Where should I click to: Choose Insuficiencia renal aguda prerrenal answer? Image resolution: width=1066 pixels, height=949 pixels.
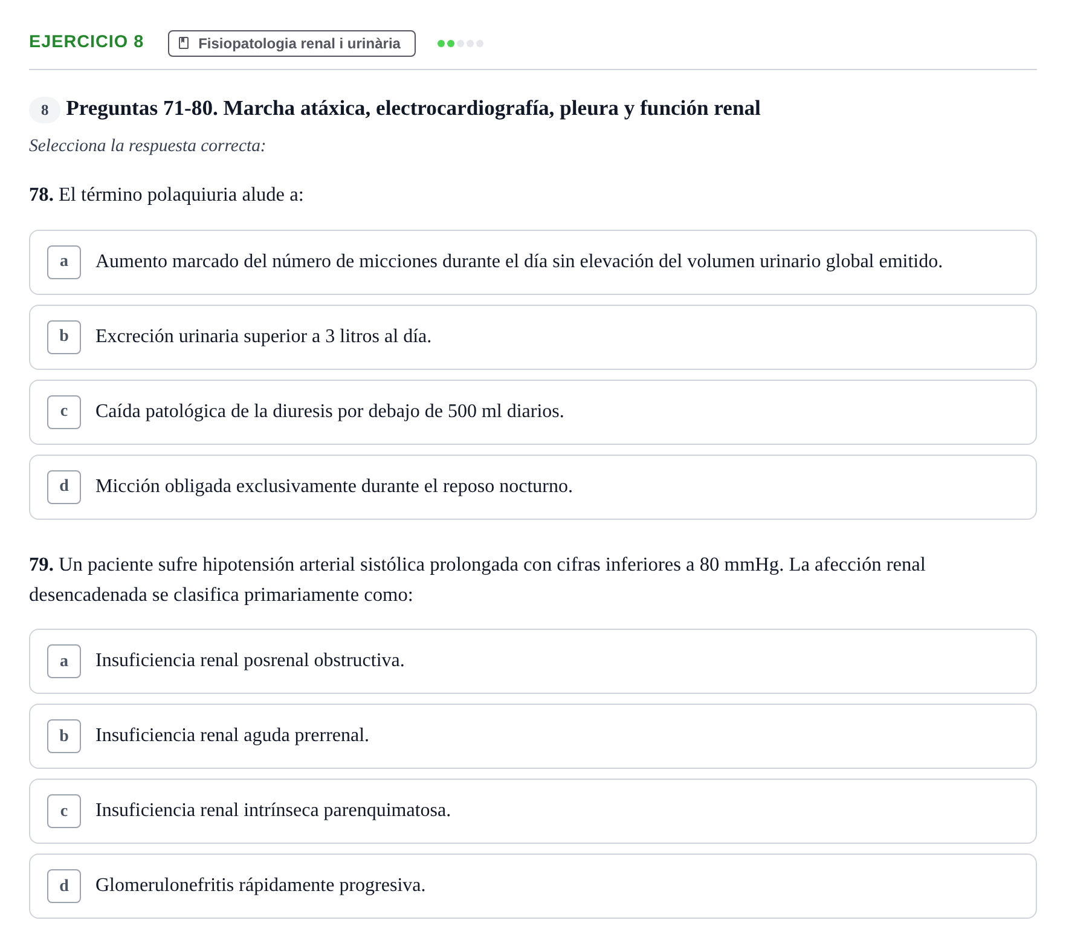[x=532, y=736]
